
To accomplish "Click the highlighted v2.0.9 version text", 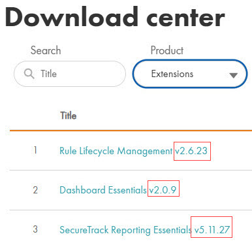I will click(x=163, y=190).
